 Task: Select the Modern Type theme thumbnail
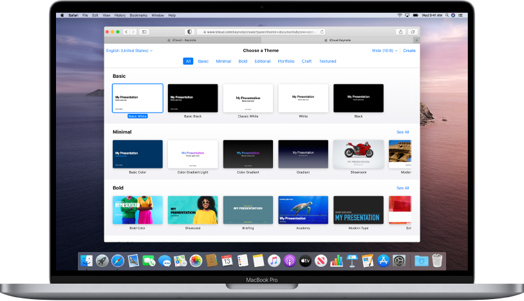point(359,210)
